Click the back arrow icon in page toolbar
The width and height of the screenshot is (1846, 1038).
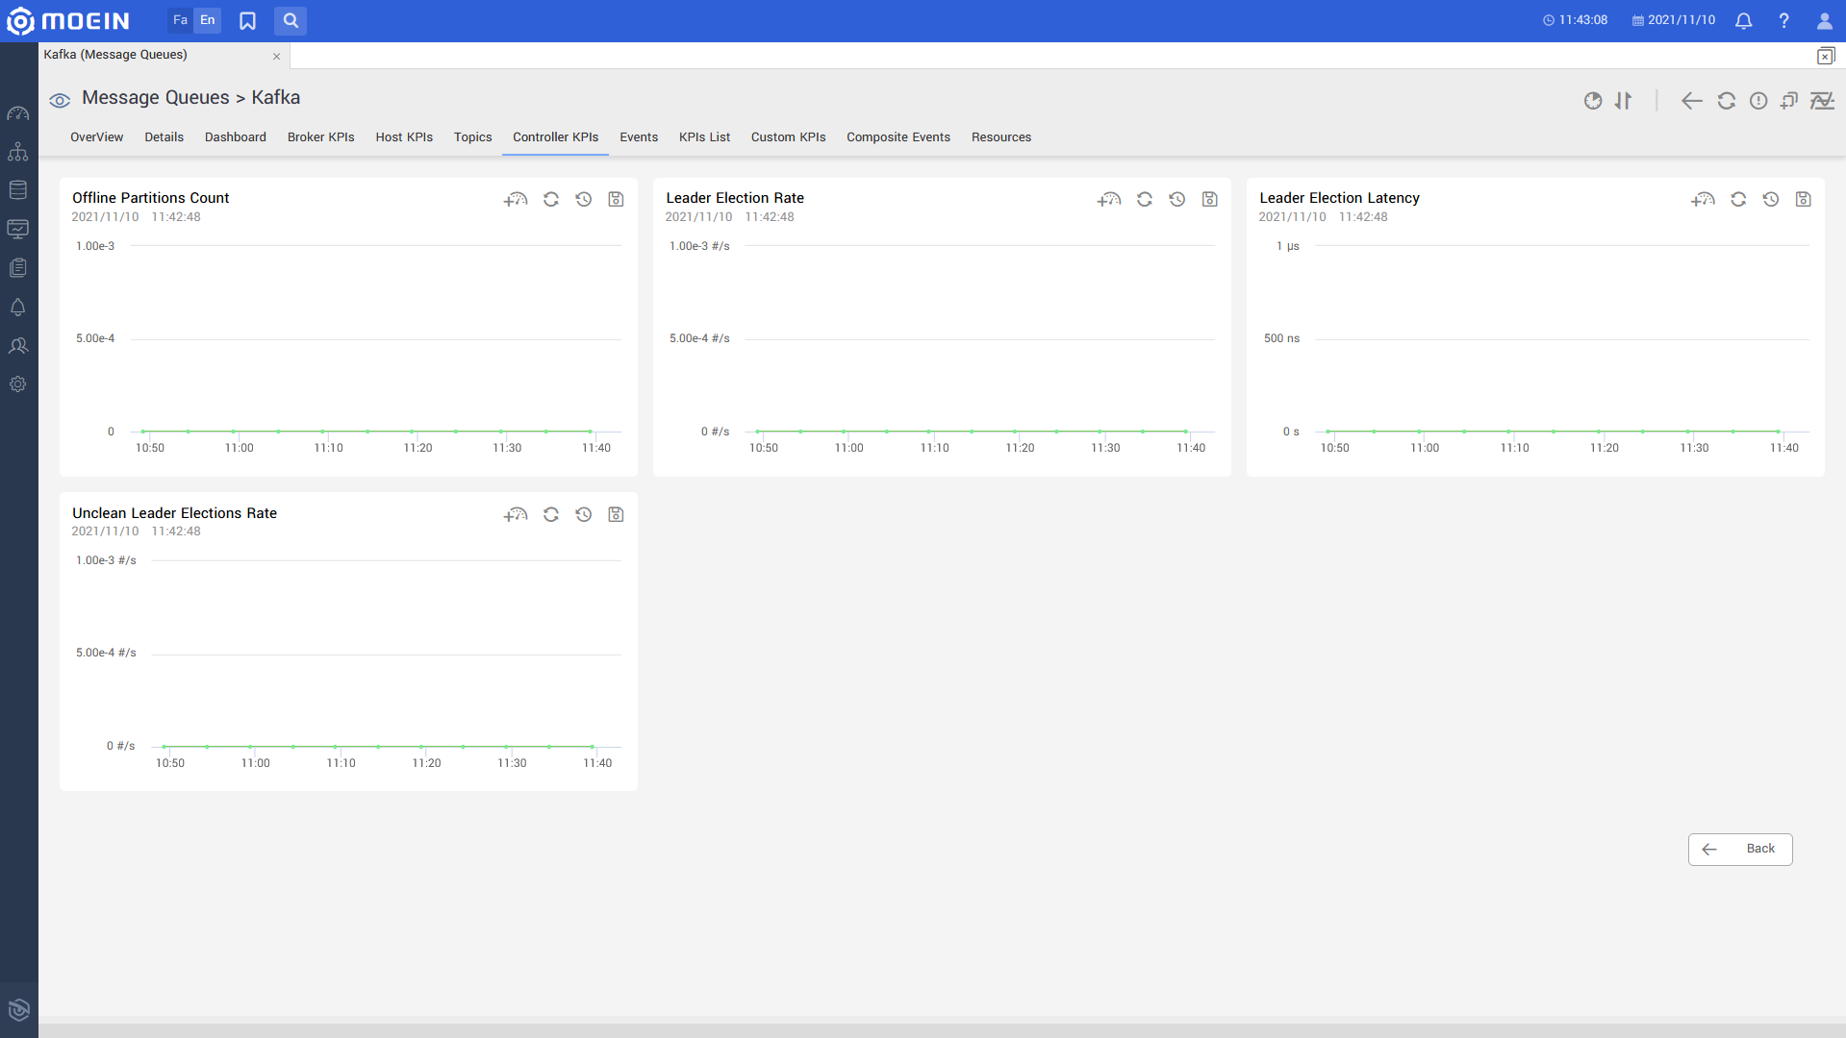1692,101
